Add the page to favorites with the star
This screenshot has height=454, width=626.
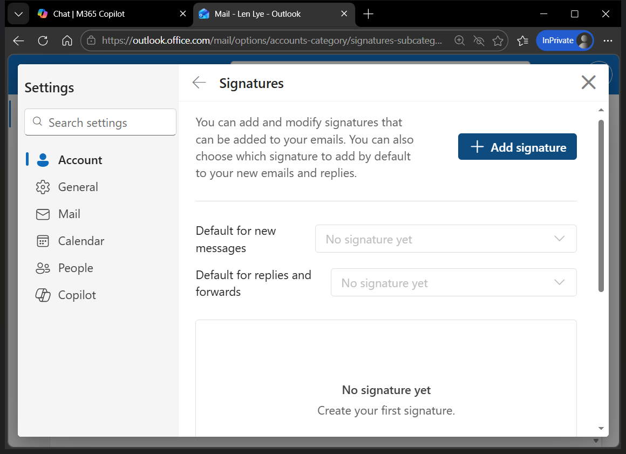[x=498, y=40]
